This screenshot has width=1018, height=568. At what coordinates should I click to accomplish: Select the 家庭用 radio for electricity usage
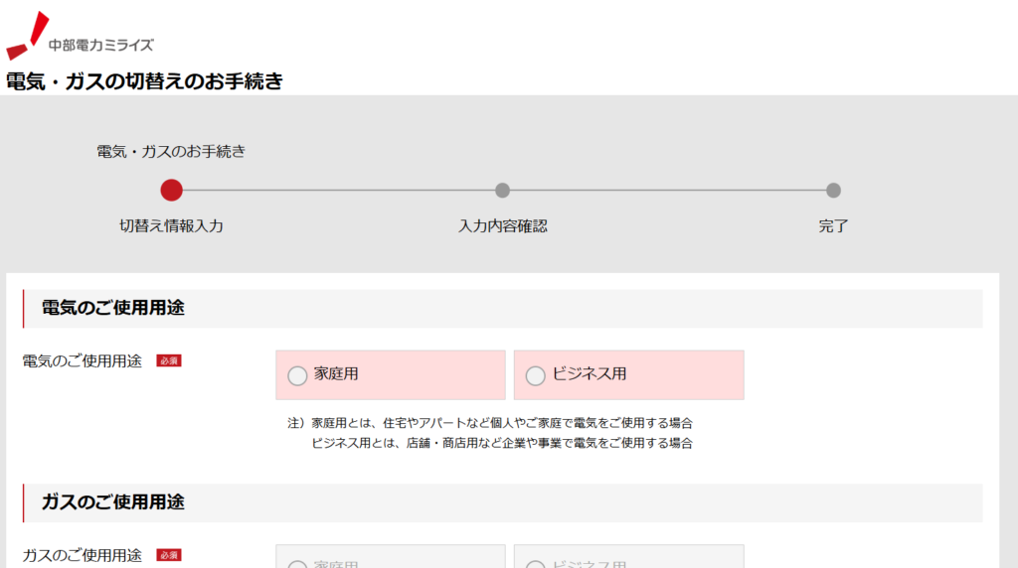tap(297, 375)
